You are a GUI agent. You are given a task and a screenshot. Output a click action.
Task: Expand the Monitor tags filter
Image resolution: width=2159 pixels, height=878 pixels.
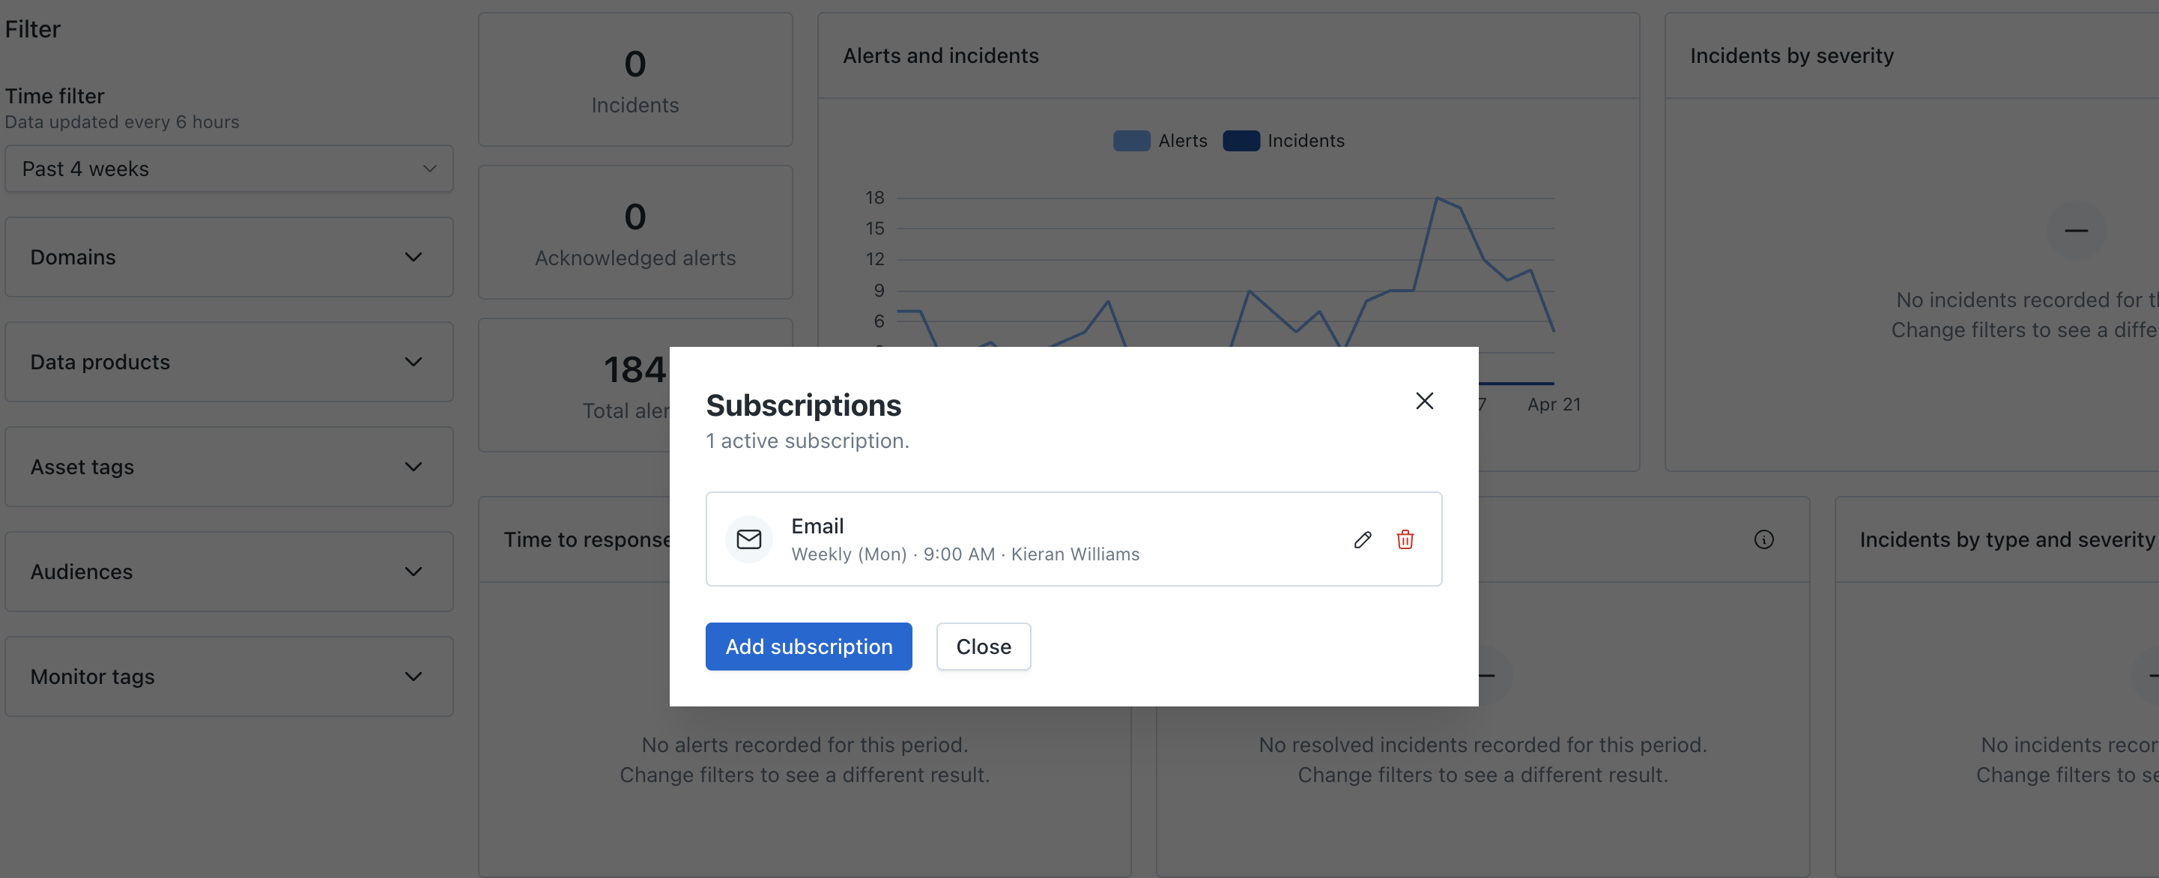pos(228,676)
